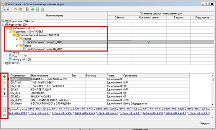Open the {ЛС1.ПЗ.100} formula link
The width and height of the screenshot is (216, 130).
tap(37, 109)
